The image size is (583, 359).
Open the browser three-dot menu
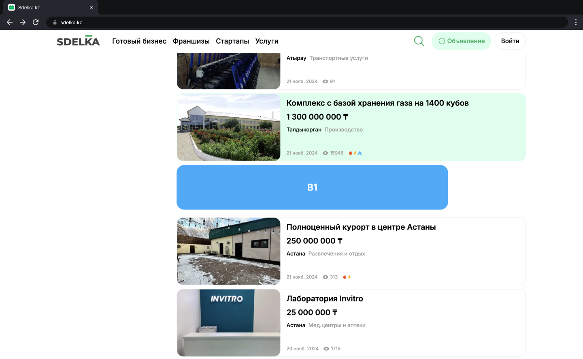point(576,22)
